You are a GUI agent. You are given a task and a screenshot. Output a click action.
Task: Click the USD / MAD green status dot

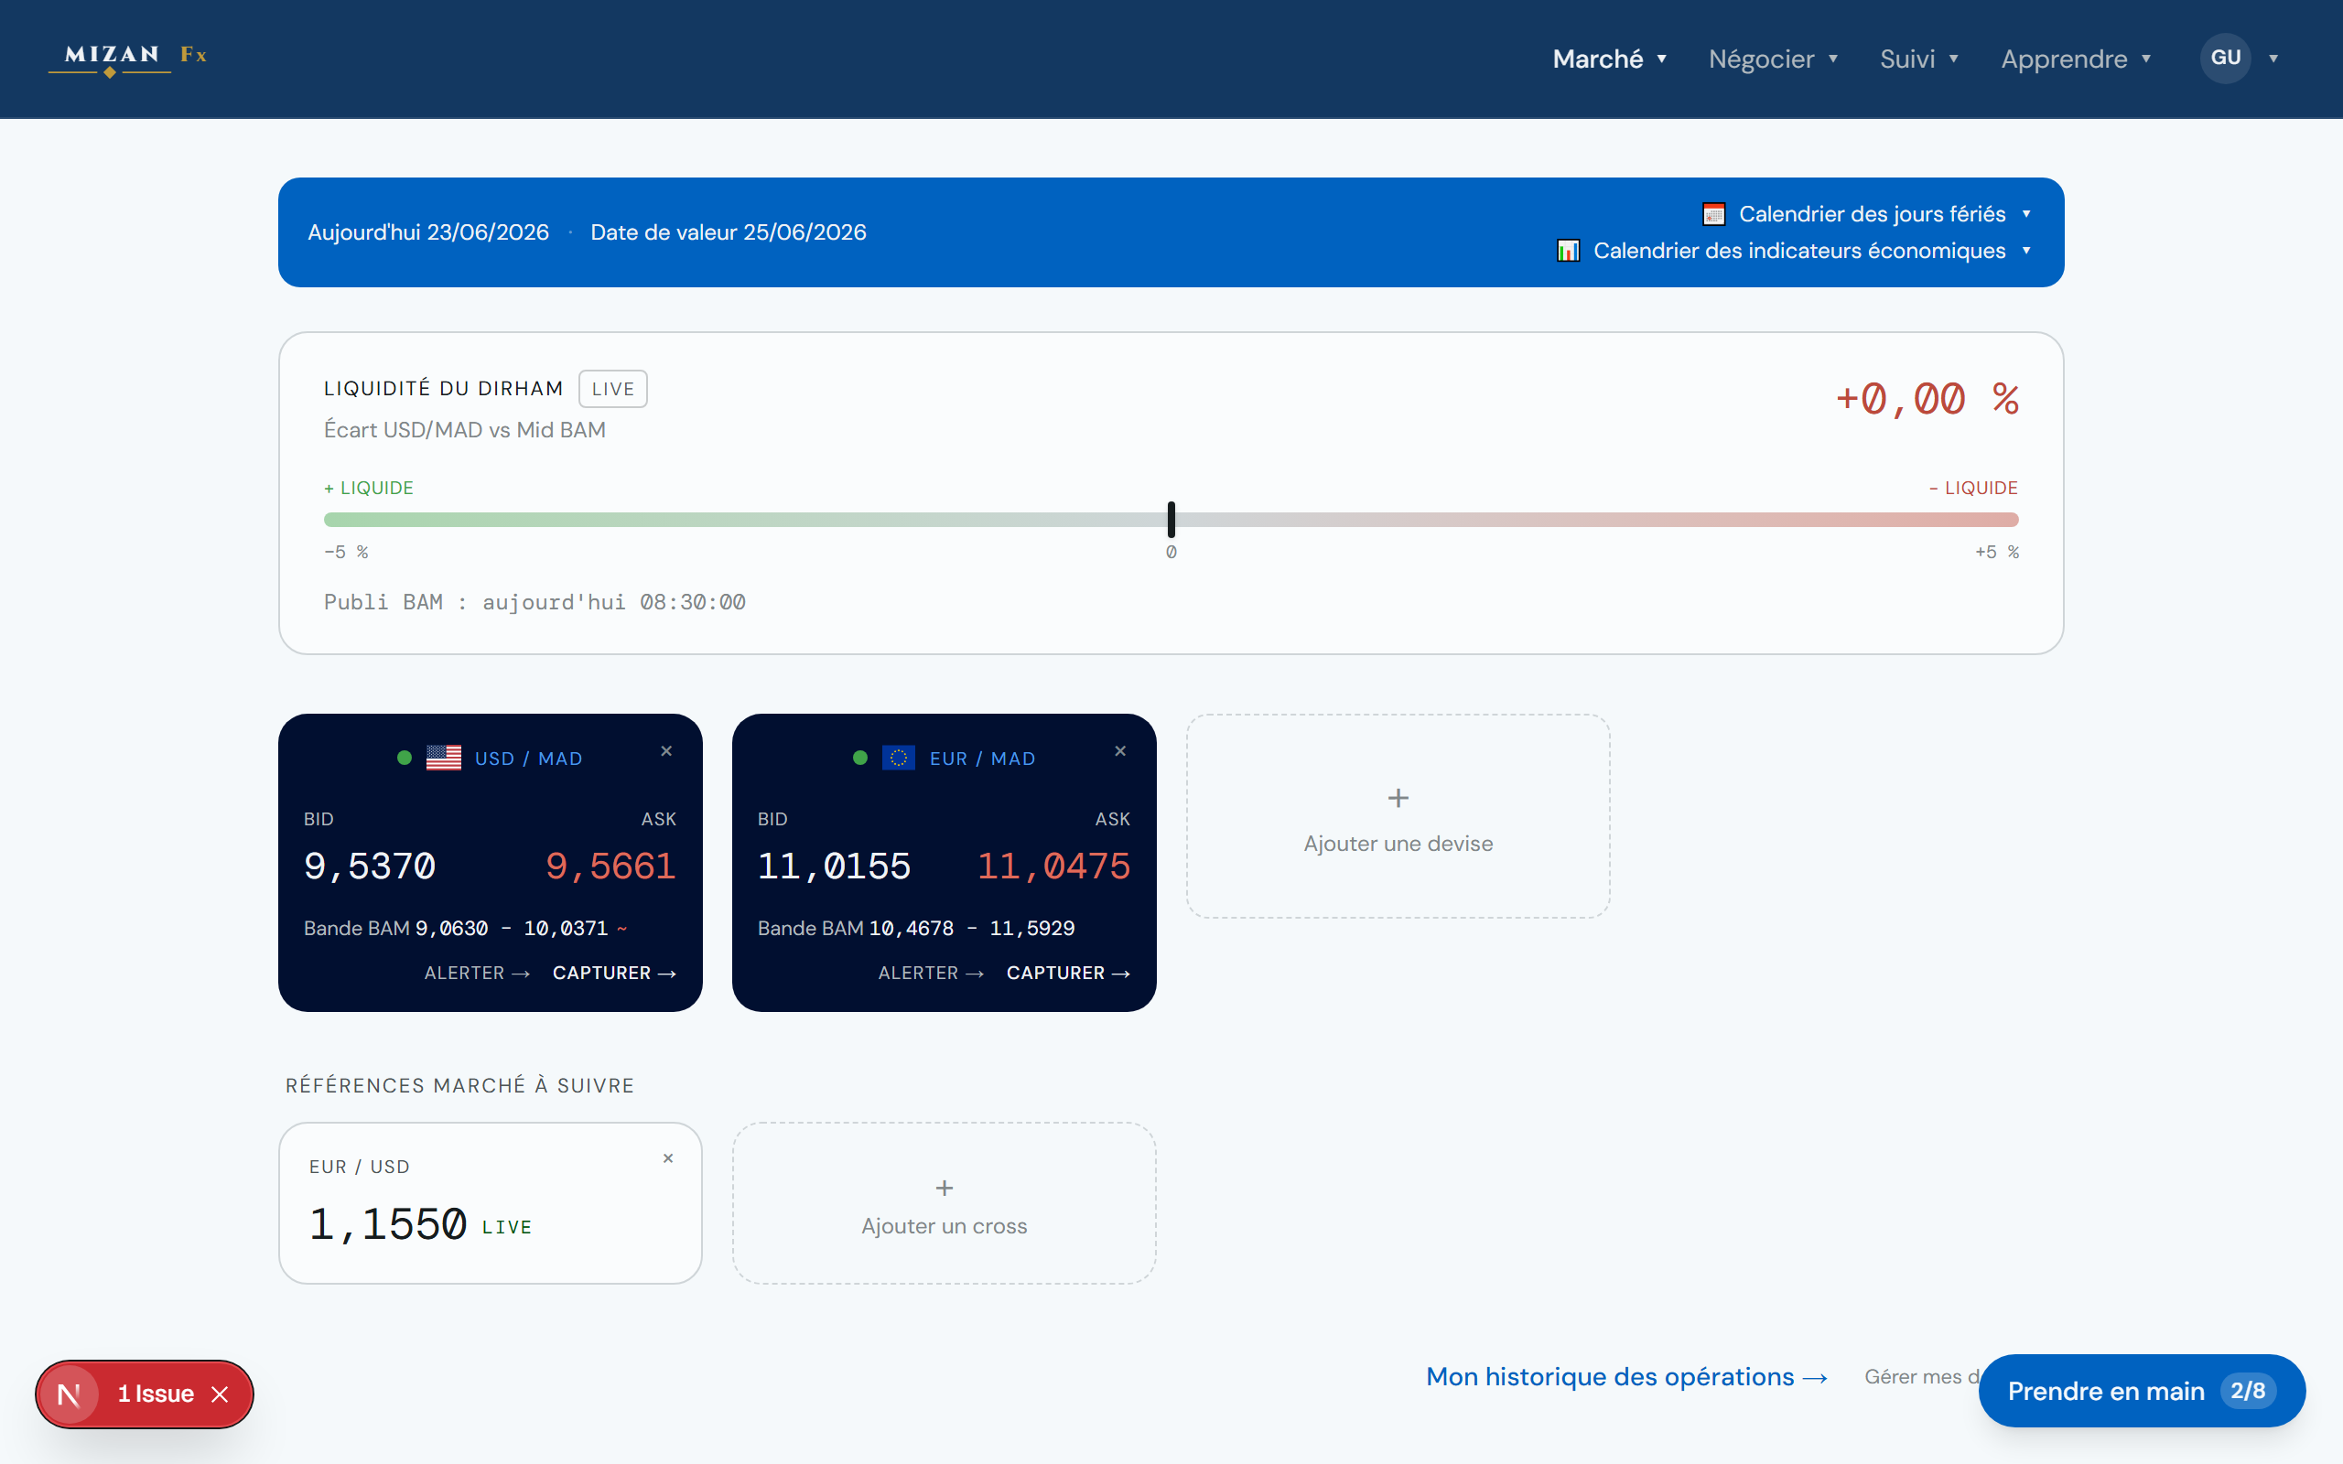(x=405, y=759)
